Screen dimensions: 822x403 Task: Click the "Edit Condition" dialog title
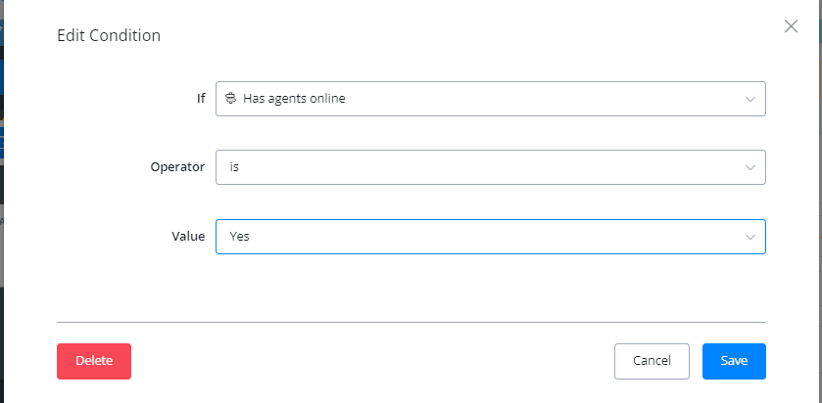pyautogui.click(x=109, y=36)
